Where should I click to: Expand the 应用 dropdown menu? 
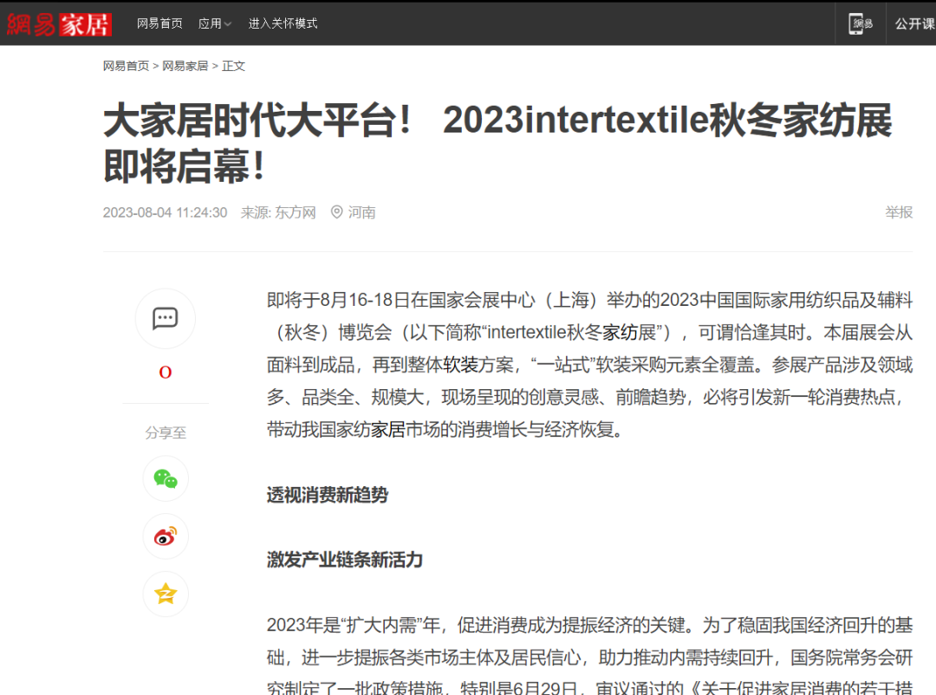(x=210, y=23)
